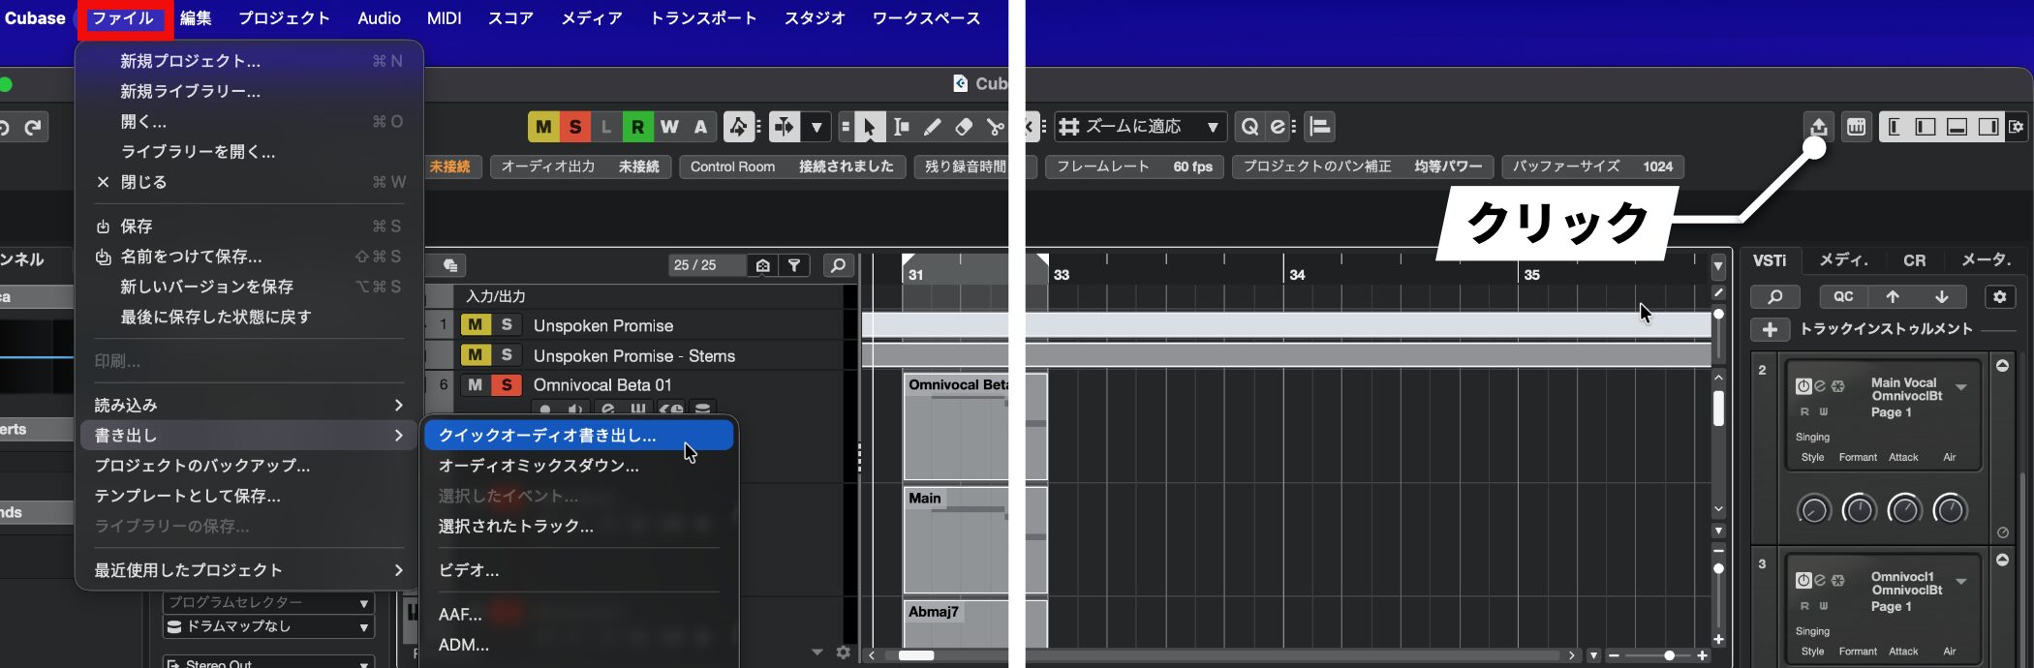Click the QC button in VSTi rack
The height and width of the screenshot is (668, 2034).
(x=1842, y=297)
